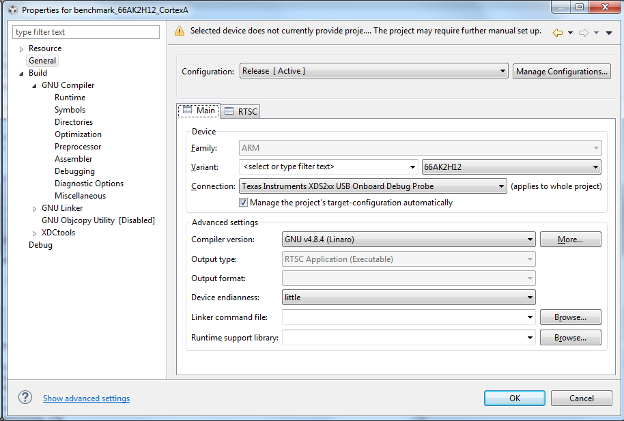Image resolution: width=624 pixels, height=421 pixels.
Task: Open the view menu triangle in header
Action: [x=609, y=33]
